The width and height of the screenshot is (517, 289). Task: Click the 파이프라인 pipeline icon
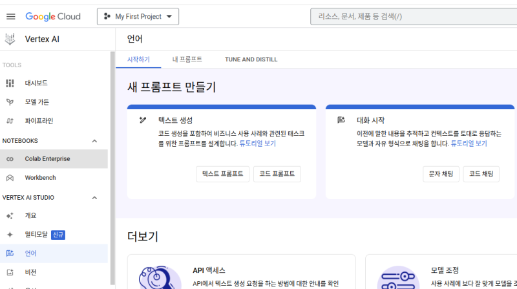tap(10, 121)
